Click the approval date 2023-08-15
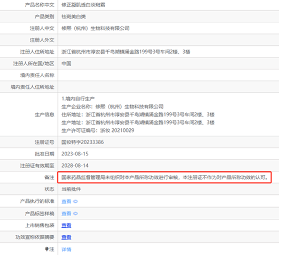 click(x=75, y=154)
